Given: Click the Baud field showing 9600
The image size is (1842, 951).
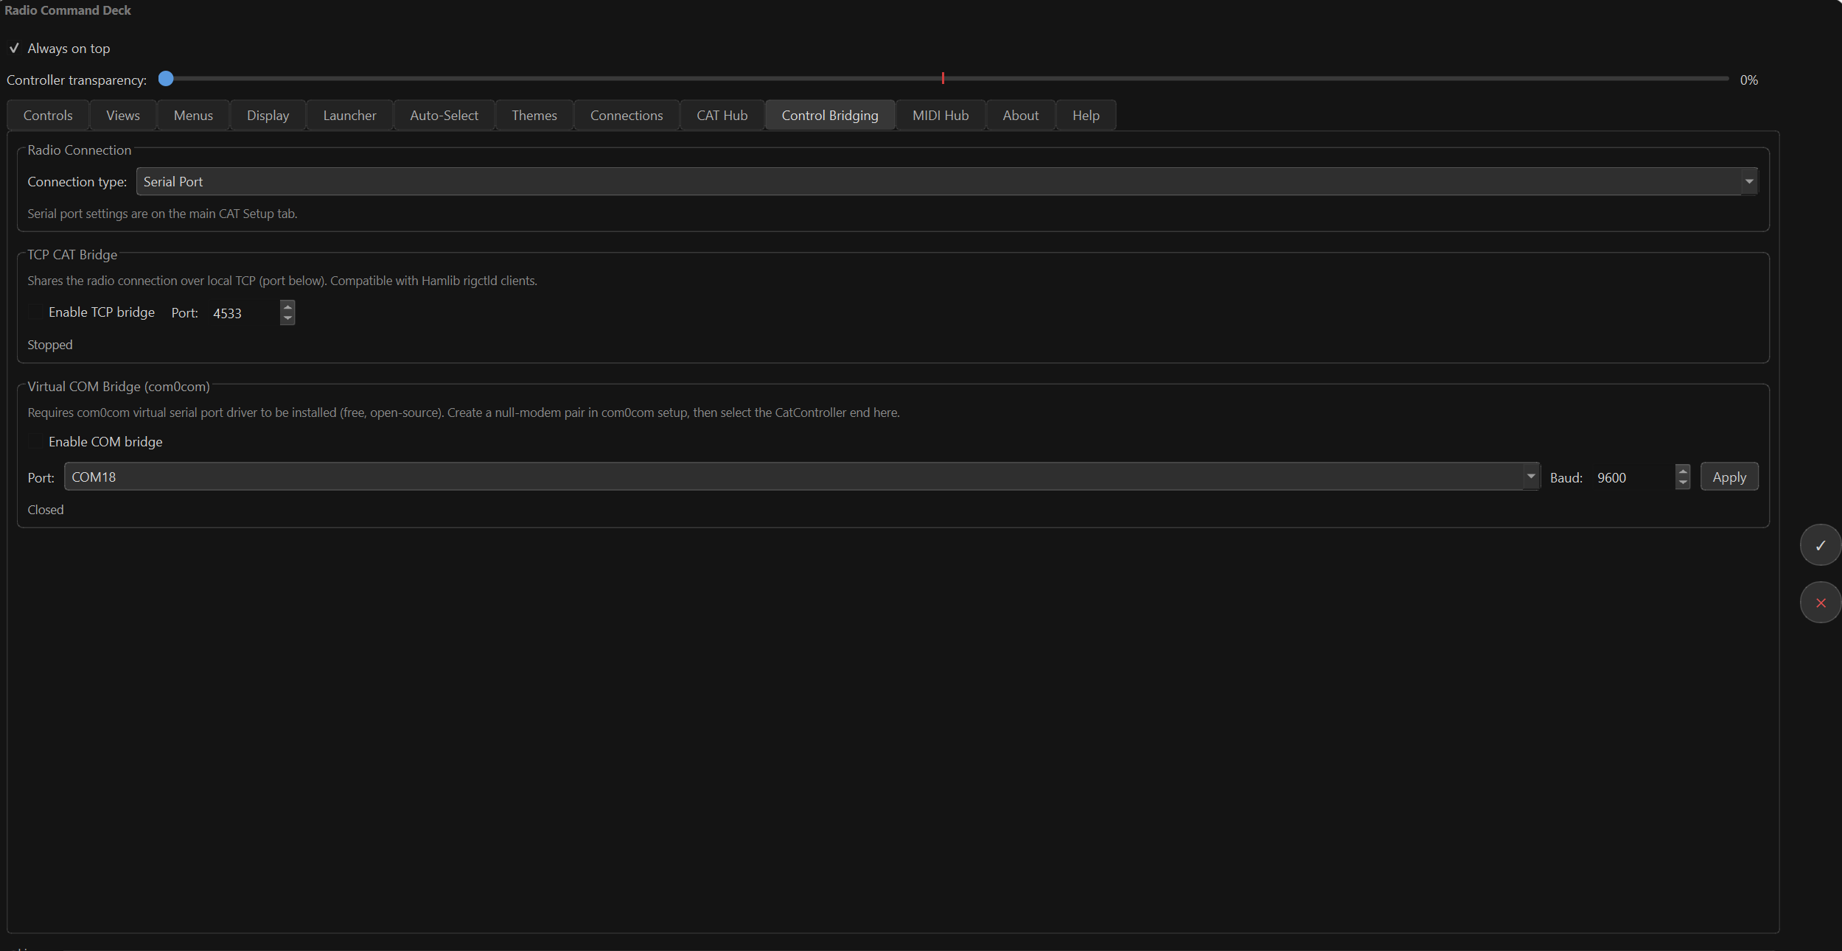Looking at the screenshot, I should pyautogui.click(x=1633, y=477).
